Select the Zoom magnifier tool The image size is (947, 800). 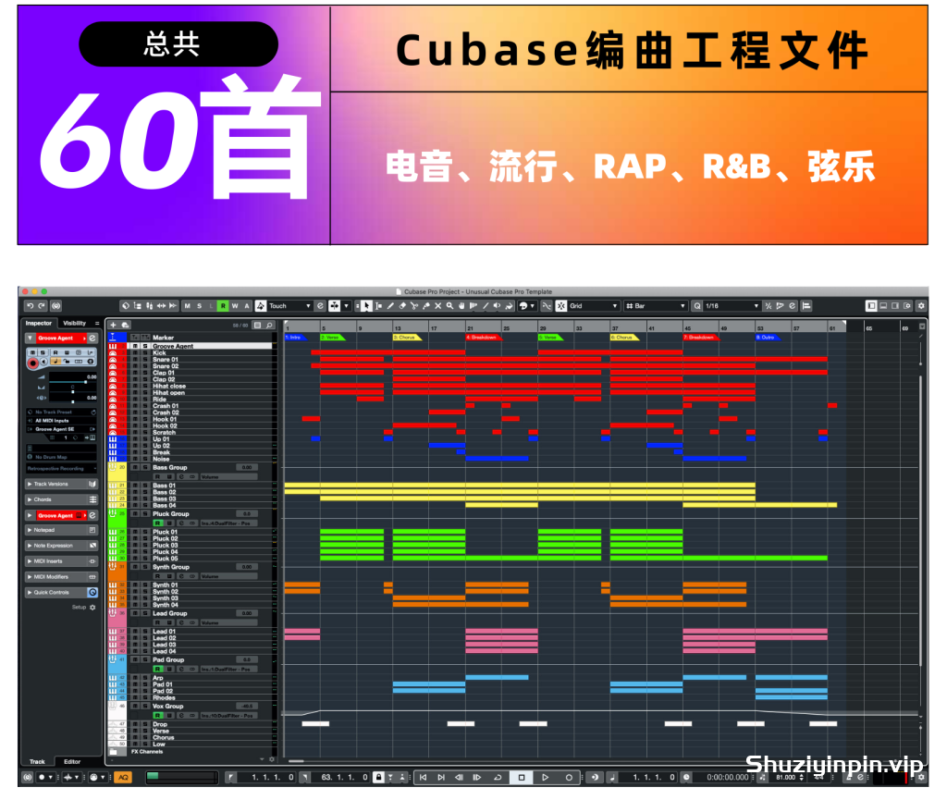450,306
